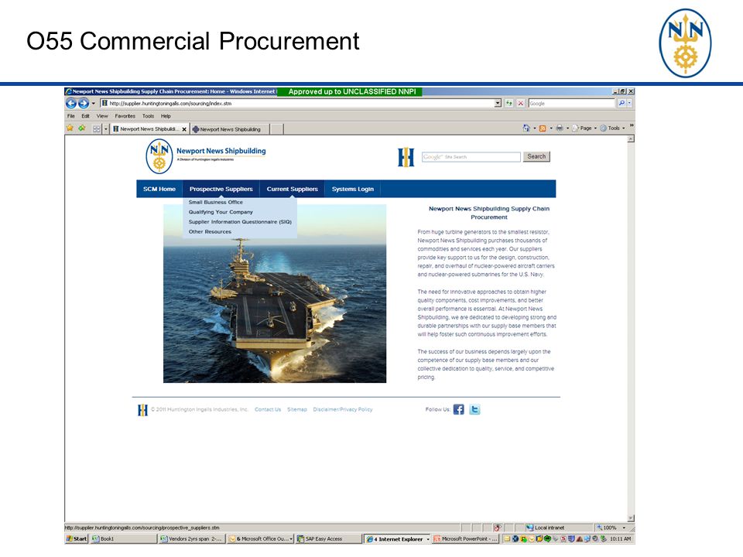Screen dimensions: 743x557
Task: Click the footer HII logo icon
Action: tap(142, 410)
